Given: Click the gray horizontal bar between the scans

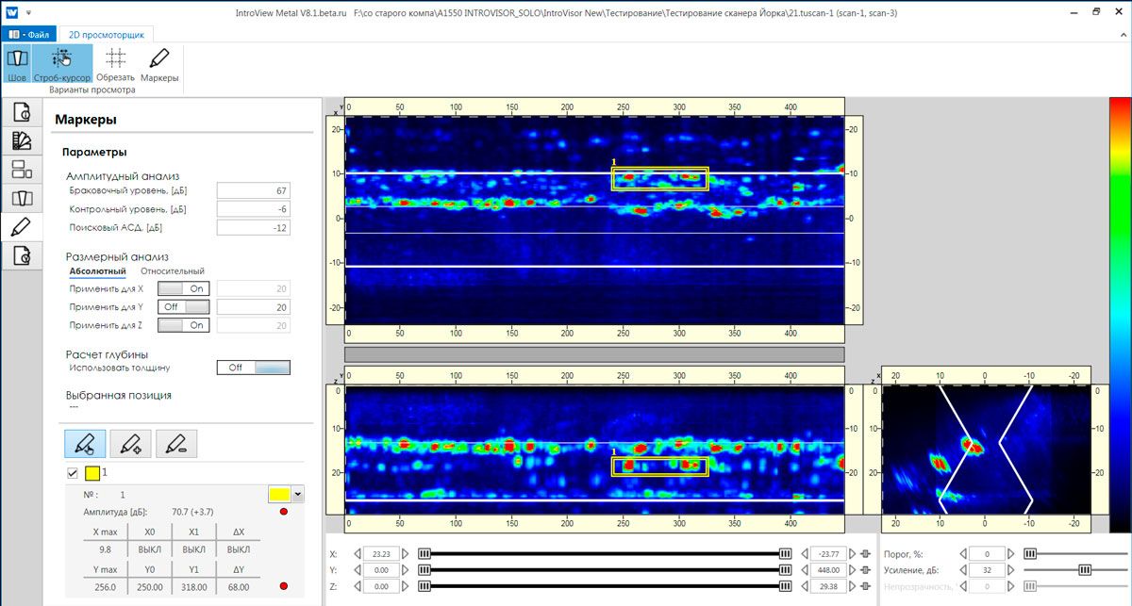Looking at the screenshot, I should pos(594,354).
